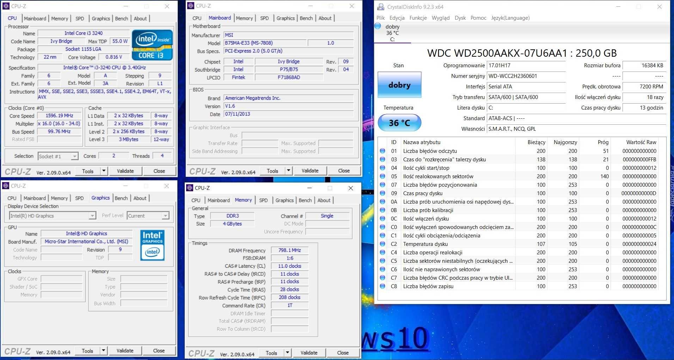Click the Czas pracy dysku 13 godzin value
This screenshot has height=360, width=674.
click(644, 108)
